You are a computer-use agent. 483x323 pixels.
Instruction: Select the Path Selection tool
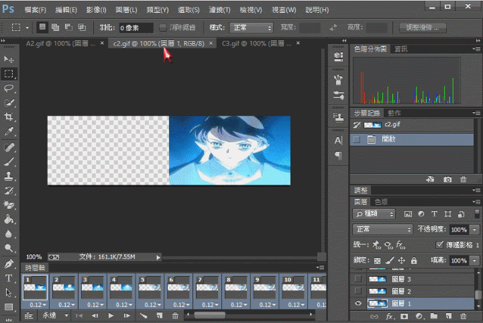(x=9, y=293)
